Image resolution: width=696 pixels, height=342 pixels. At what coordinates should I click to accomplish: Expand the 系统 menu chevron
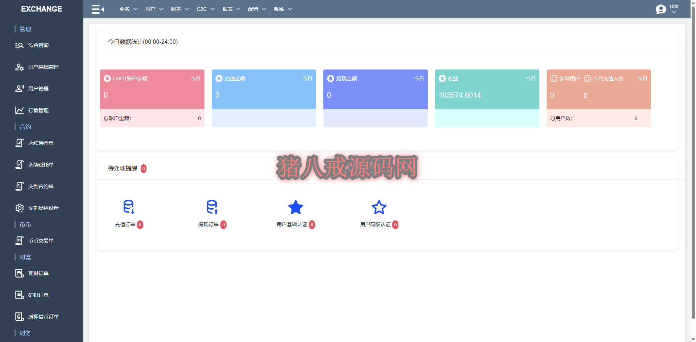(x=290, y=9)
